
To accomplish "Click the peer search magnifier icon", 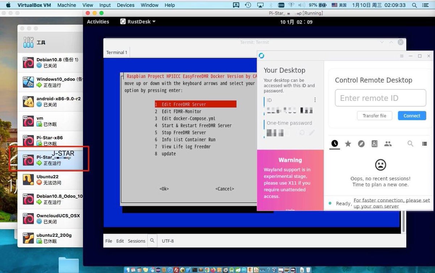I will (410, 143).
